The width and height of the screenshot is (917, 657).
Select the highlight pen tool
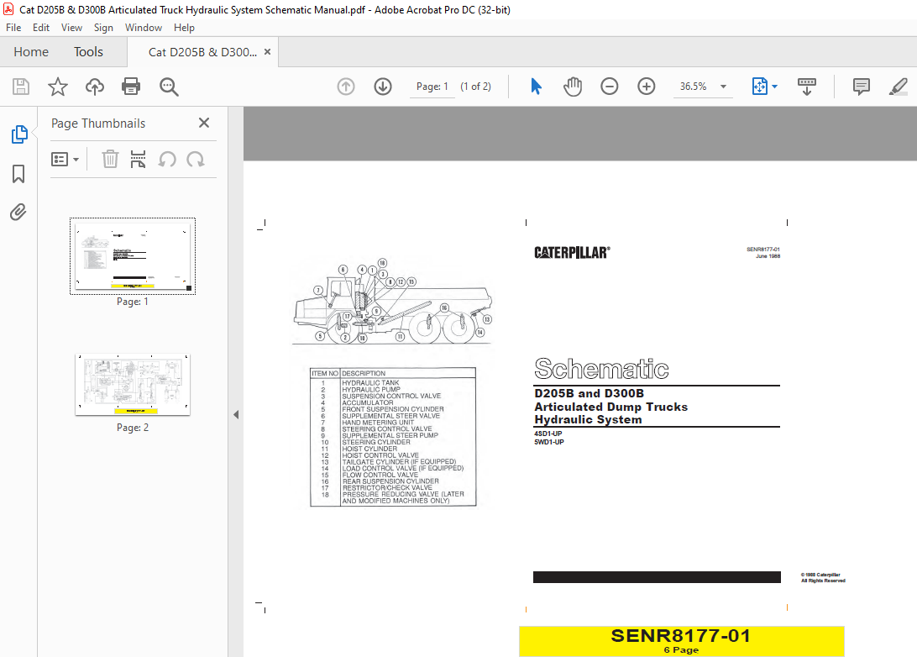pos(899,87)
